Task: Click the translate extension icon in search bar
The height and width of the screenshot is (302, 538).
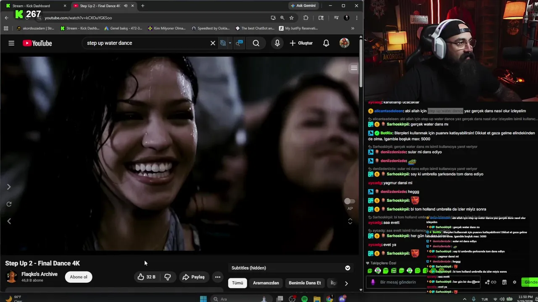Action: [x=223, y=43]
